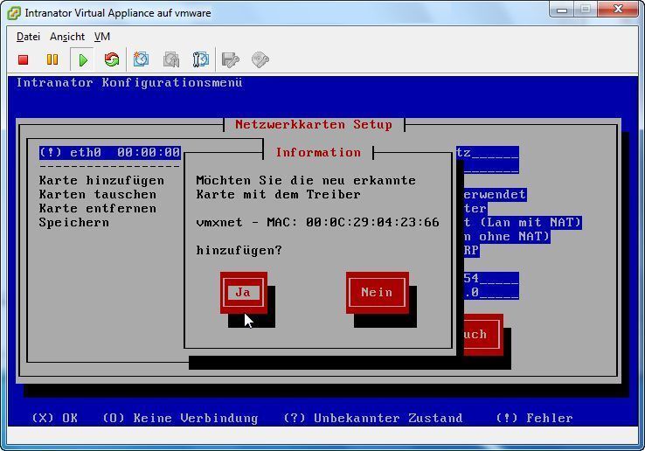Choose Karte hinzufügen option

[x=101, y=180]
